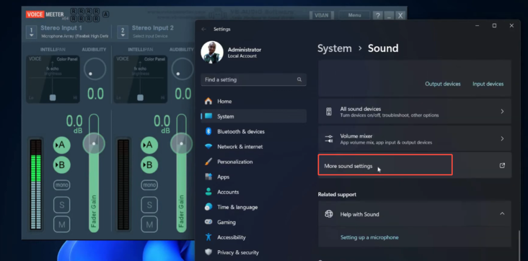
Task: Click the All sound devices speaker icon
Action: pos(328,111)
